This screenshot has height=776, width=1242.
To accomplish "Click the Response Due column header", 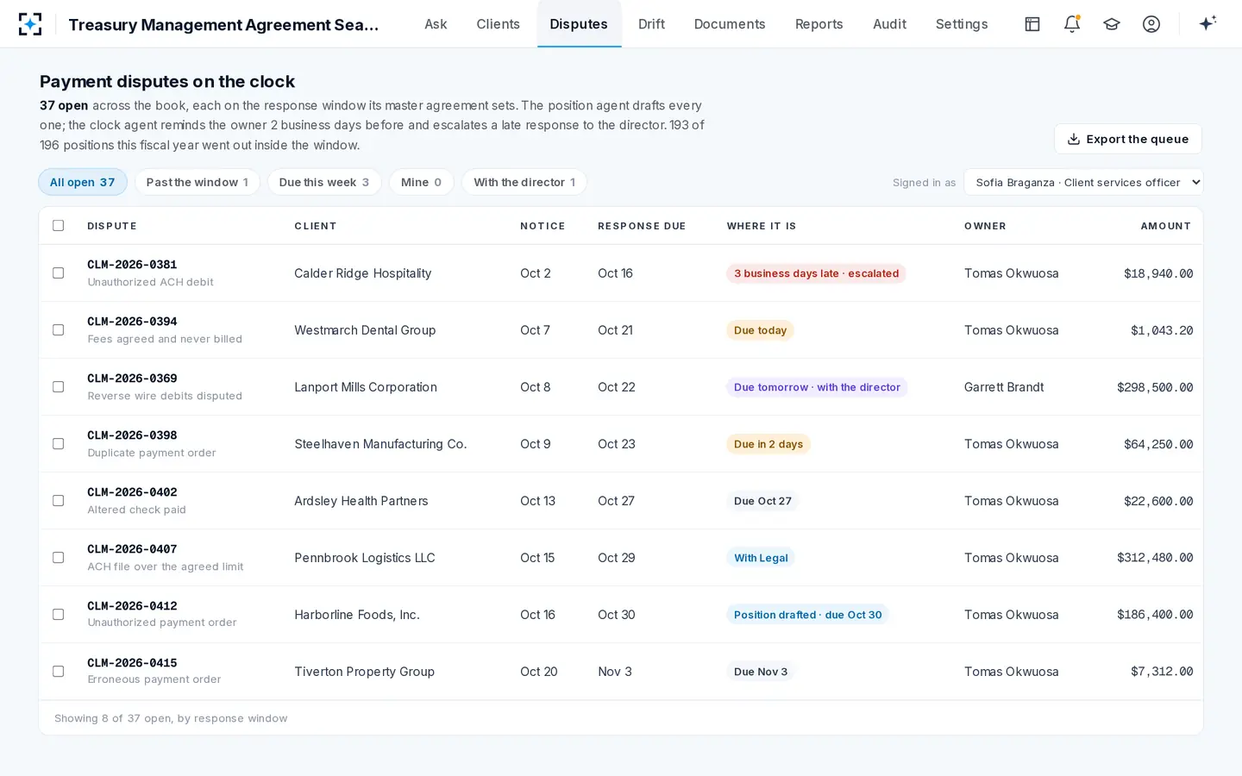I will coord(642,226).
